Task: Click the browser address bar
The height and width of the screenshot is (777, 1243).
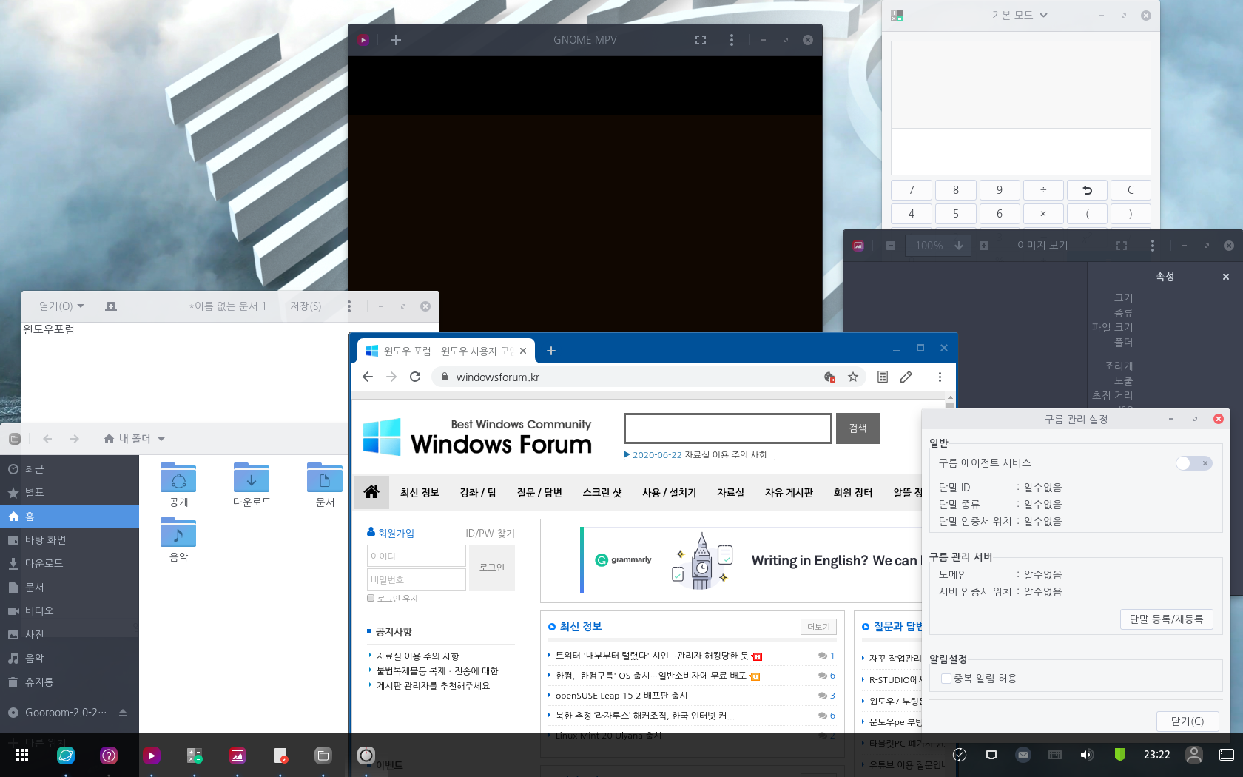Action: [x=629, y=377]
